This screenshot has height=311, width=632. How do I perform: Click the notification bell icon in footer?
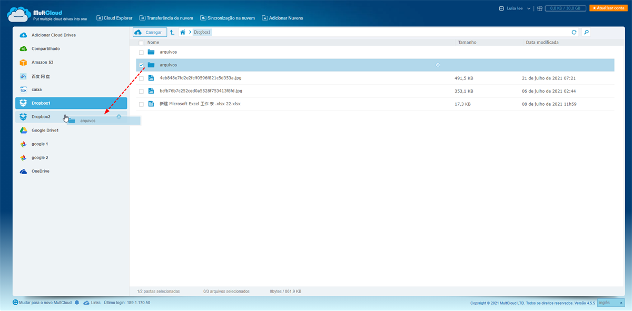pos(77,303)
